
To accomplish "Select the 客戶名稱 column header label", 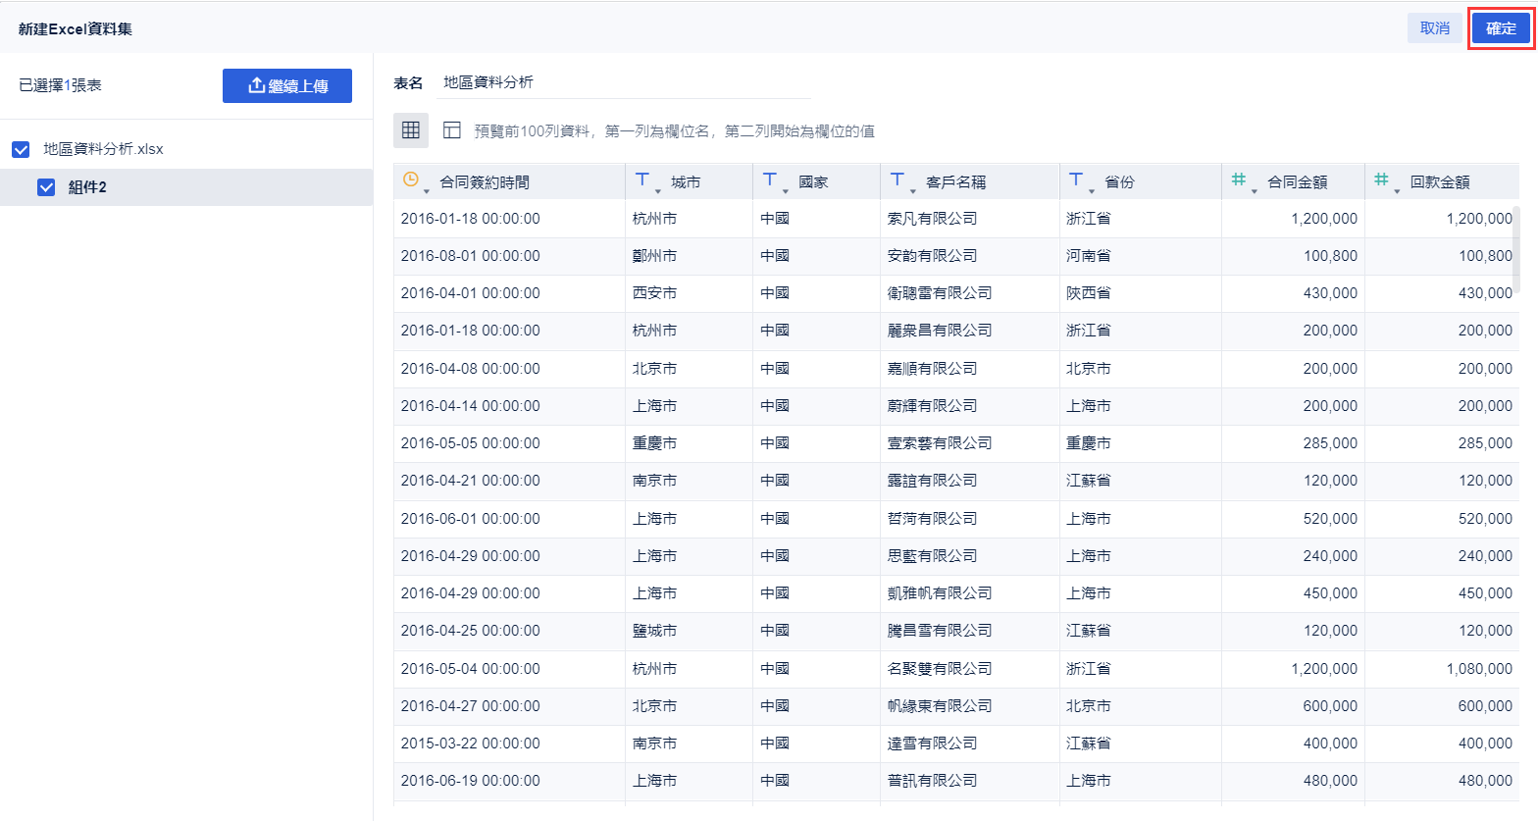I will coord(955,182).
